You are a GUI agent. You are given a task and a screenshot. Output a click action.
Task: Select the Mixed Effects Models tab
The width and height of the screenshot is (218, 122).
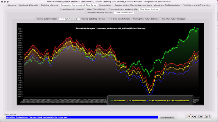(96, 9)
